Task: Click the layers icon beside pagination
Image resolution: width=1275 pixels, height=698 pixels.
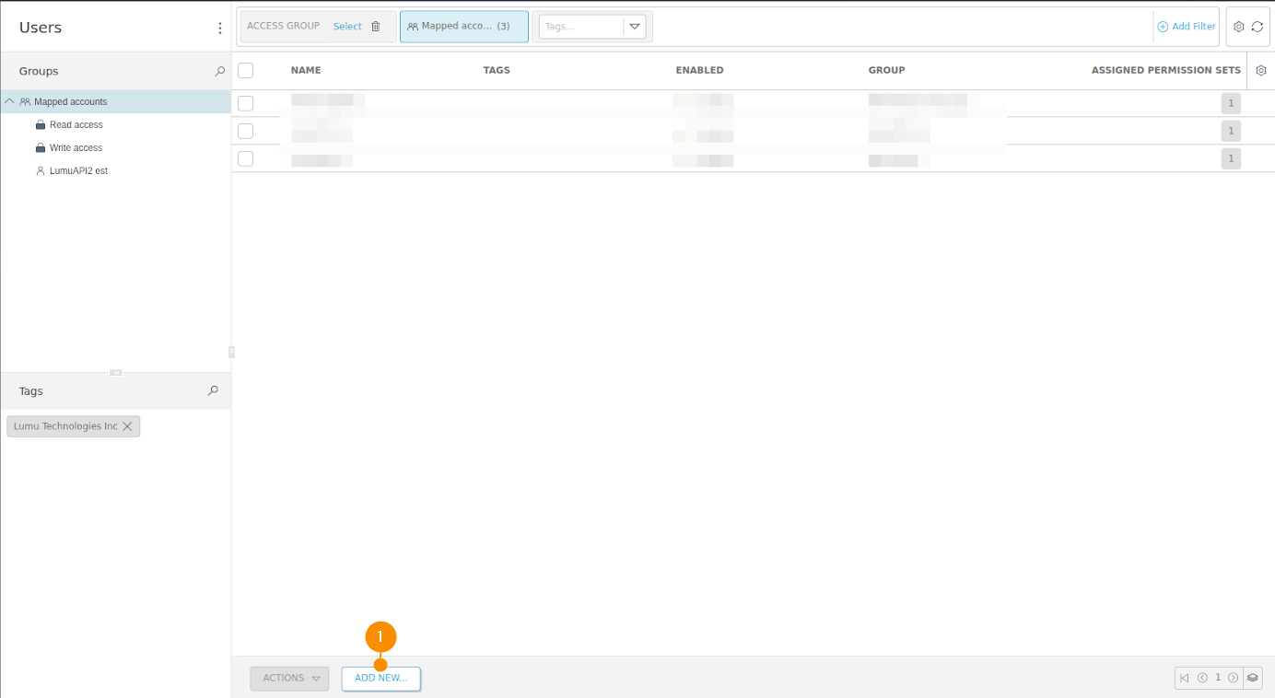Action: (1253, 678)
